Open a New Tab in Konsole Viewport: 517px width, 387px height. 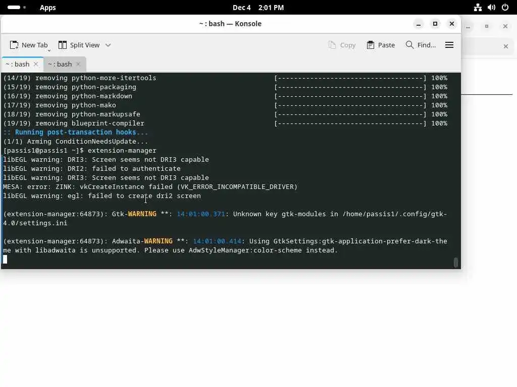[29, 45]
